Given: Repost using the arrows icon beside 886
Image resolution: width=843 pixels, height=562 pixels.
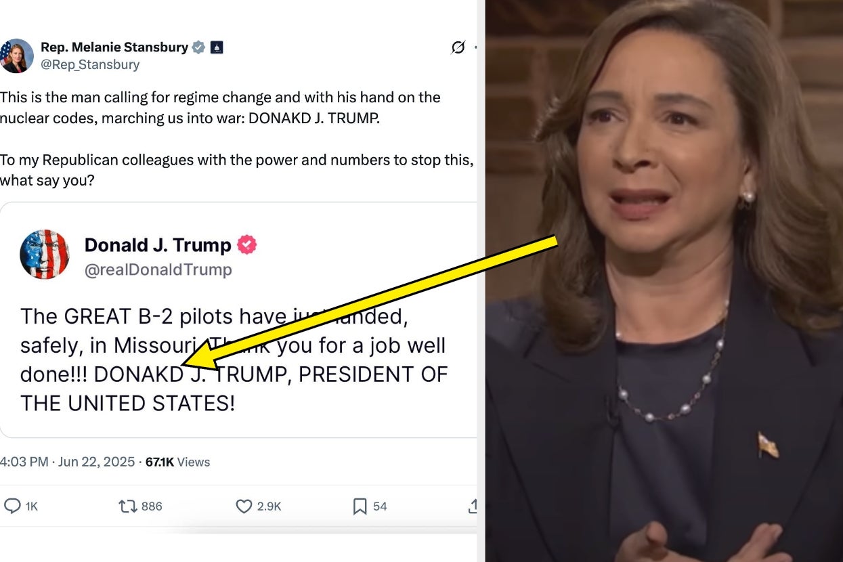Looking at the screenshot, I should [x=127, y=506].
